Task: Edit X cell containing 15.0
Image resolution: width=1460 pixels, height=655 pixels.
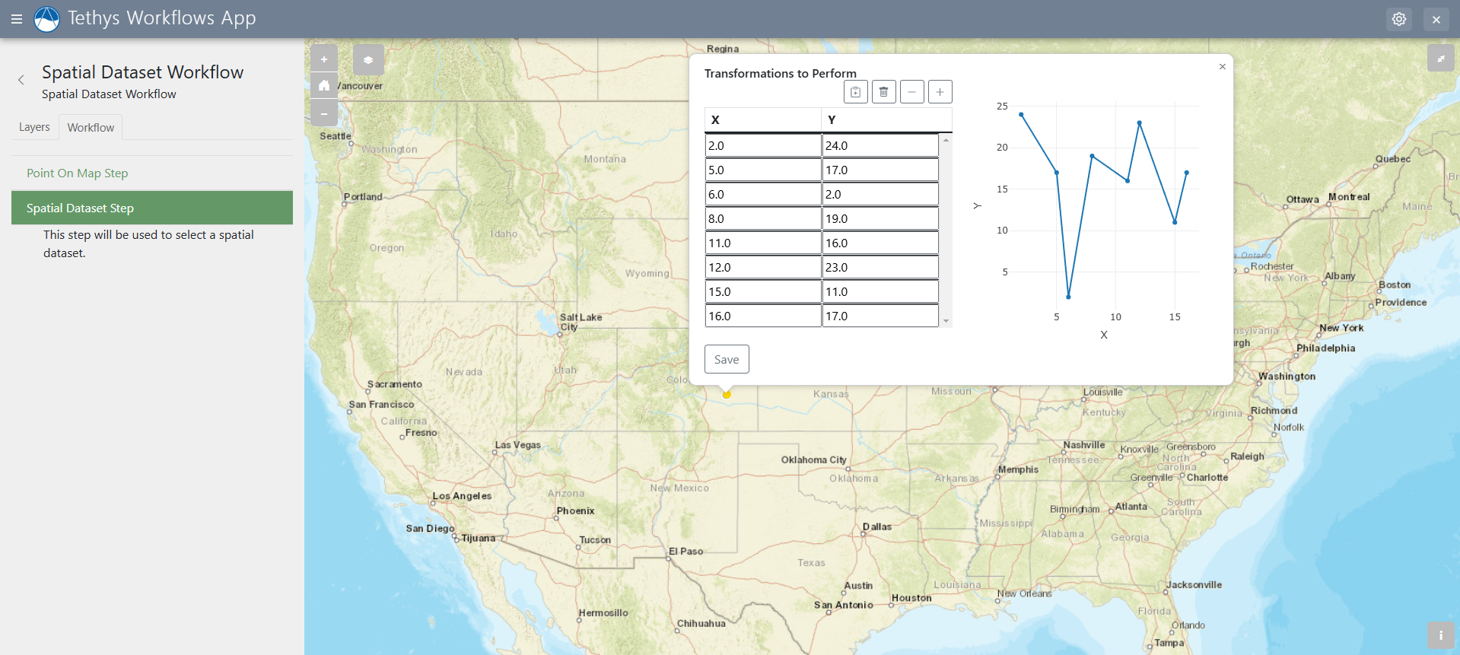Action: point(763,291)
